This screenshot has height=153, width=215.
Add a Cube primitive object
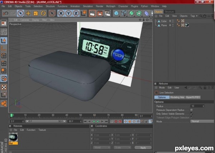click(x=116, y=13)
